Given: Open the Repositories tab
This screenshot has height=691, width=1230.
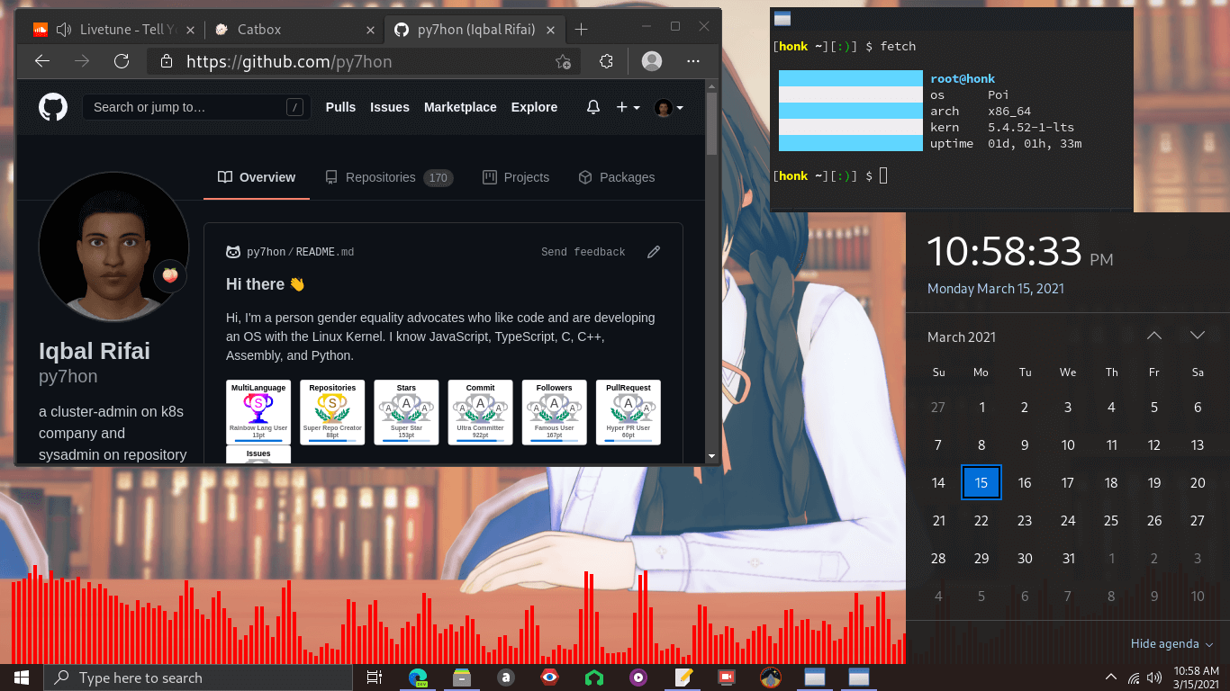Looking at the screenshot, I should click(x=389, y=177).
